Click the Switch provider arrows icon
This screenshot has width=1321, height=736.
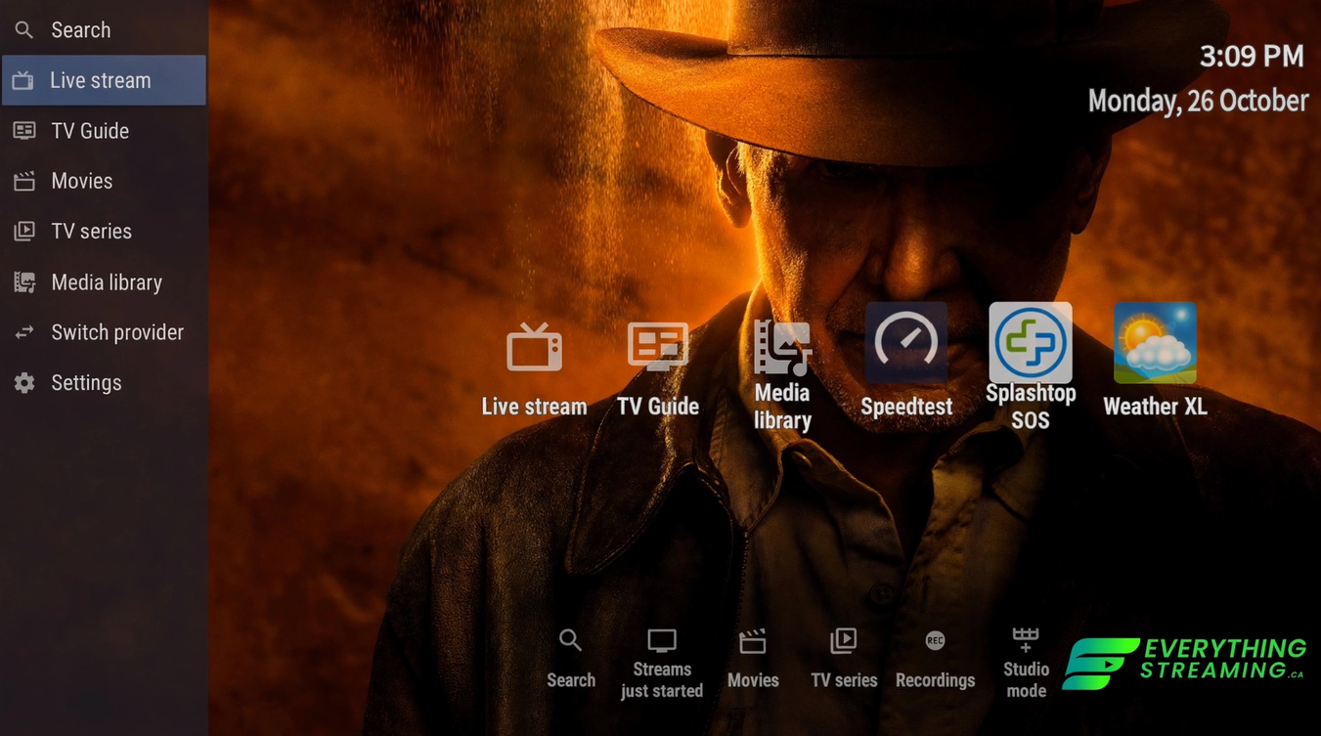click(24, 332)
